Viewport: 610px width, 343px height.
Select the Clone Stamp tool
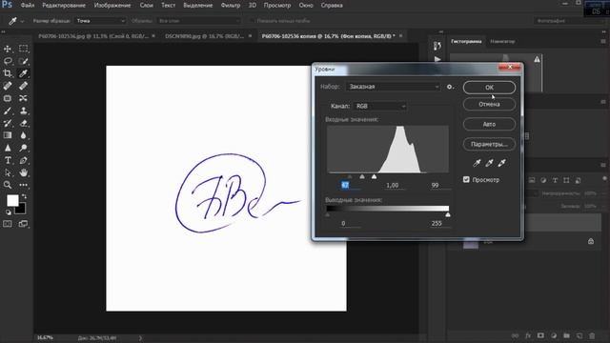coord(23,111)
